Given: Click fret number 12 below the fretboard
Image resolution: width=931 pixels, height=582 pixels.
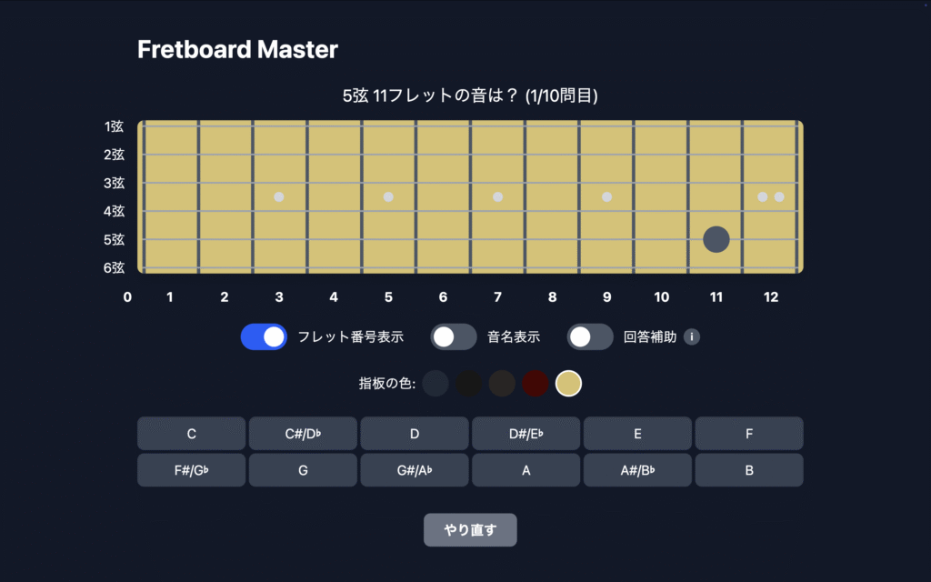Looking at the screenshot, I should click(771, 297).
